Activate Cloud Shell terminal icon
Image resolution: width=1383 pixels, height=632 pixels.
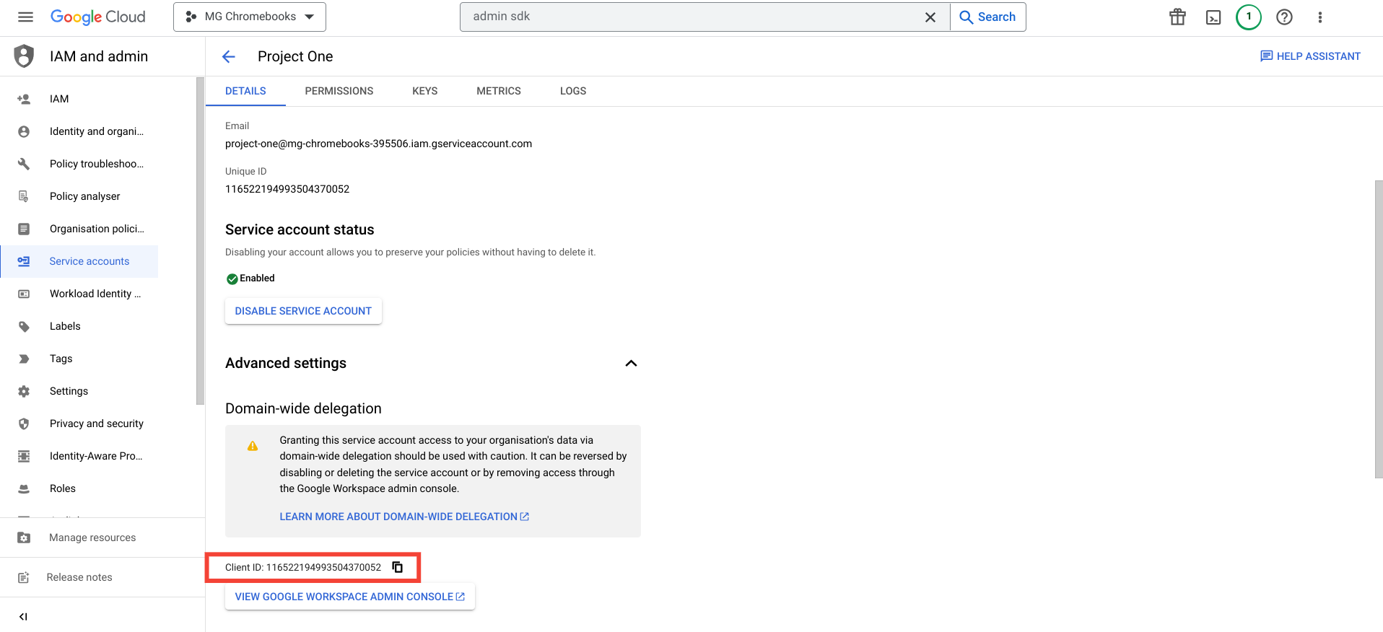click(x=1213, y=17)
